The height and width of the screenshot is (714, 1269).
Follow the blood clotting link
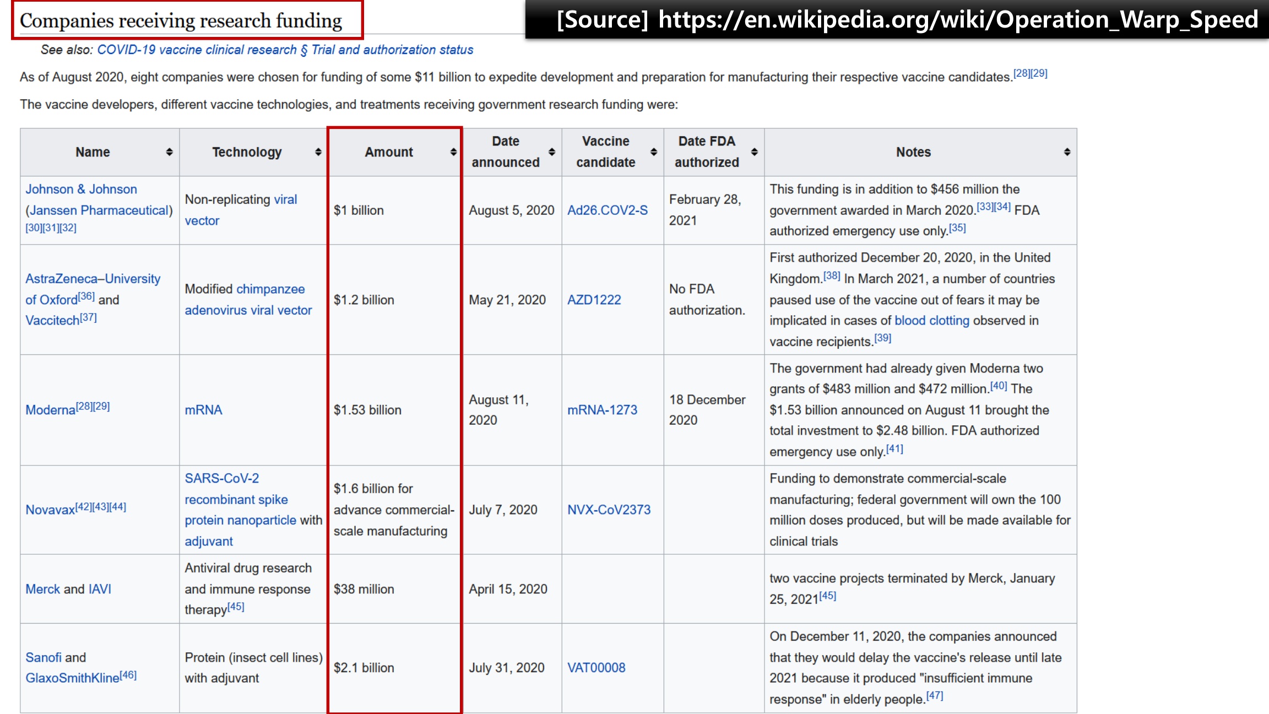coord(931,321)
